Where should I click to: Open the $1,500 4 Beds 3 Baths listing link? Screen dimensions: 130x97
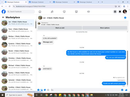click(x=50, y=25)
